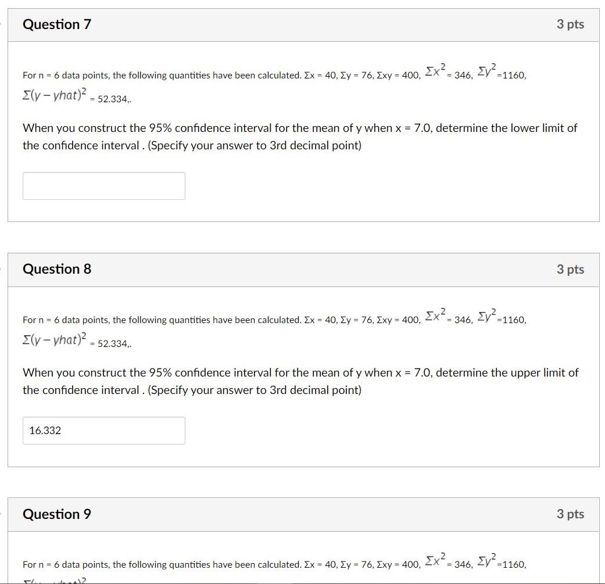605x584 pixels.
Task: Select the Σ(y−yhat)² value in Question 7
Action: click(x=54, y=96)
